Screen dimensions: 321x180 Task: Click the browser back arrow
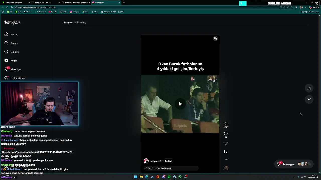(3, 7)
